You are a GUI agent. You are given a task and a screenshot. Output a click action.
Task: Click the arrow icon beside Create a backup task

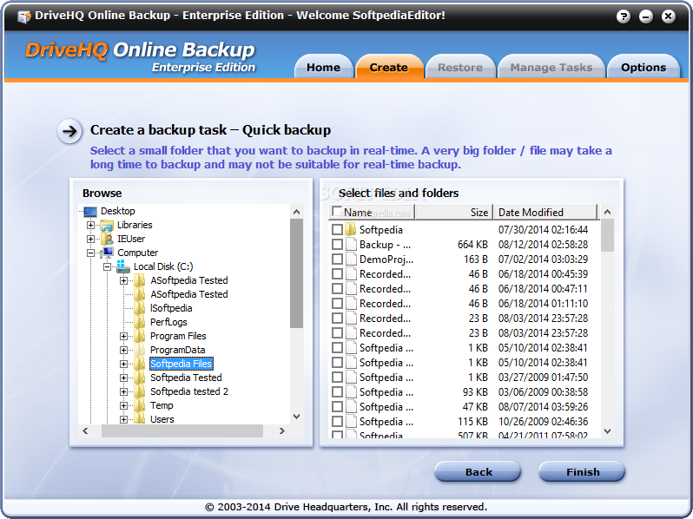click(69, 131)
